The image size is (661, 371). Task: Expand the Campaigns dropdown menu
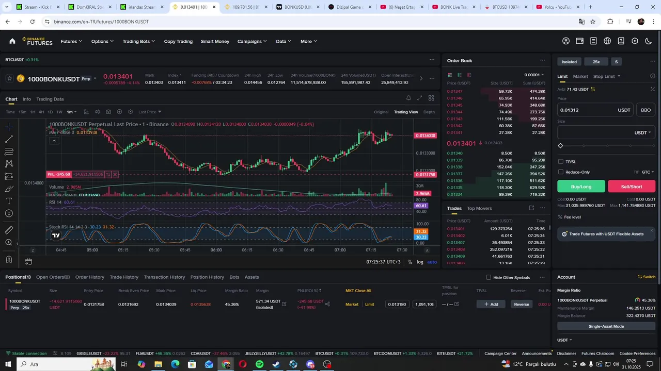(252, 41)
